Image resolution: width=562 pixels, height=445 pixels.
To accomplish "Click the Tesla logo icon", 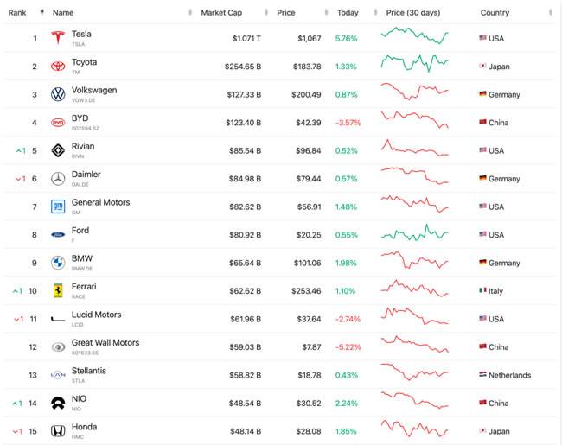I will click(x=58, y=38).
